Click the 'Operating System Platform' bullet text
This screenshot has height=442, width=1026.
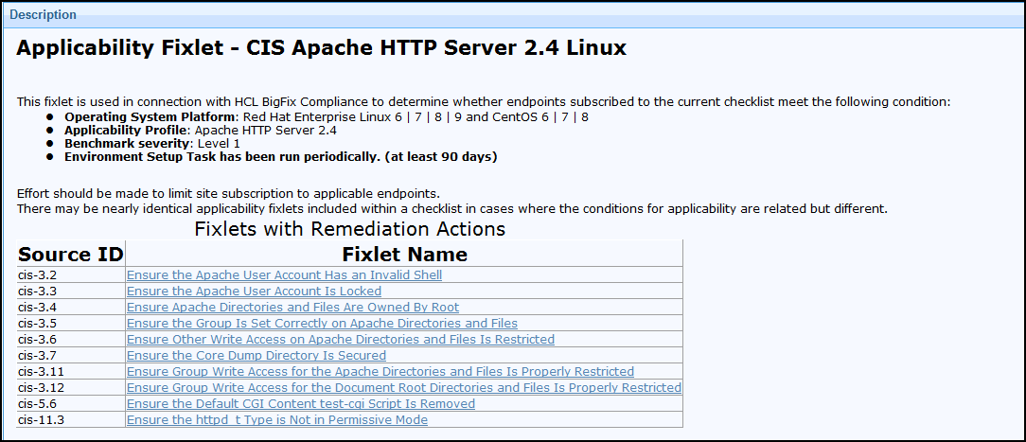pyautogui.click(x=327, y=117)
